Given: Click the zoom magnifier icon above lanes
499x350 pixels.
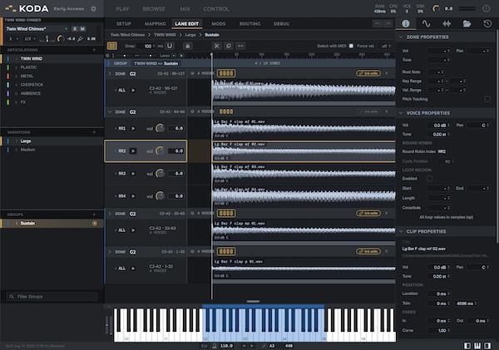Looking at the screenshot, I should point(107,56).
